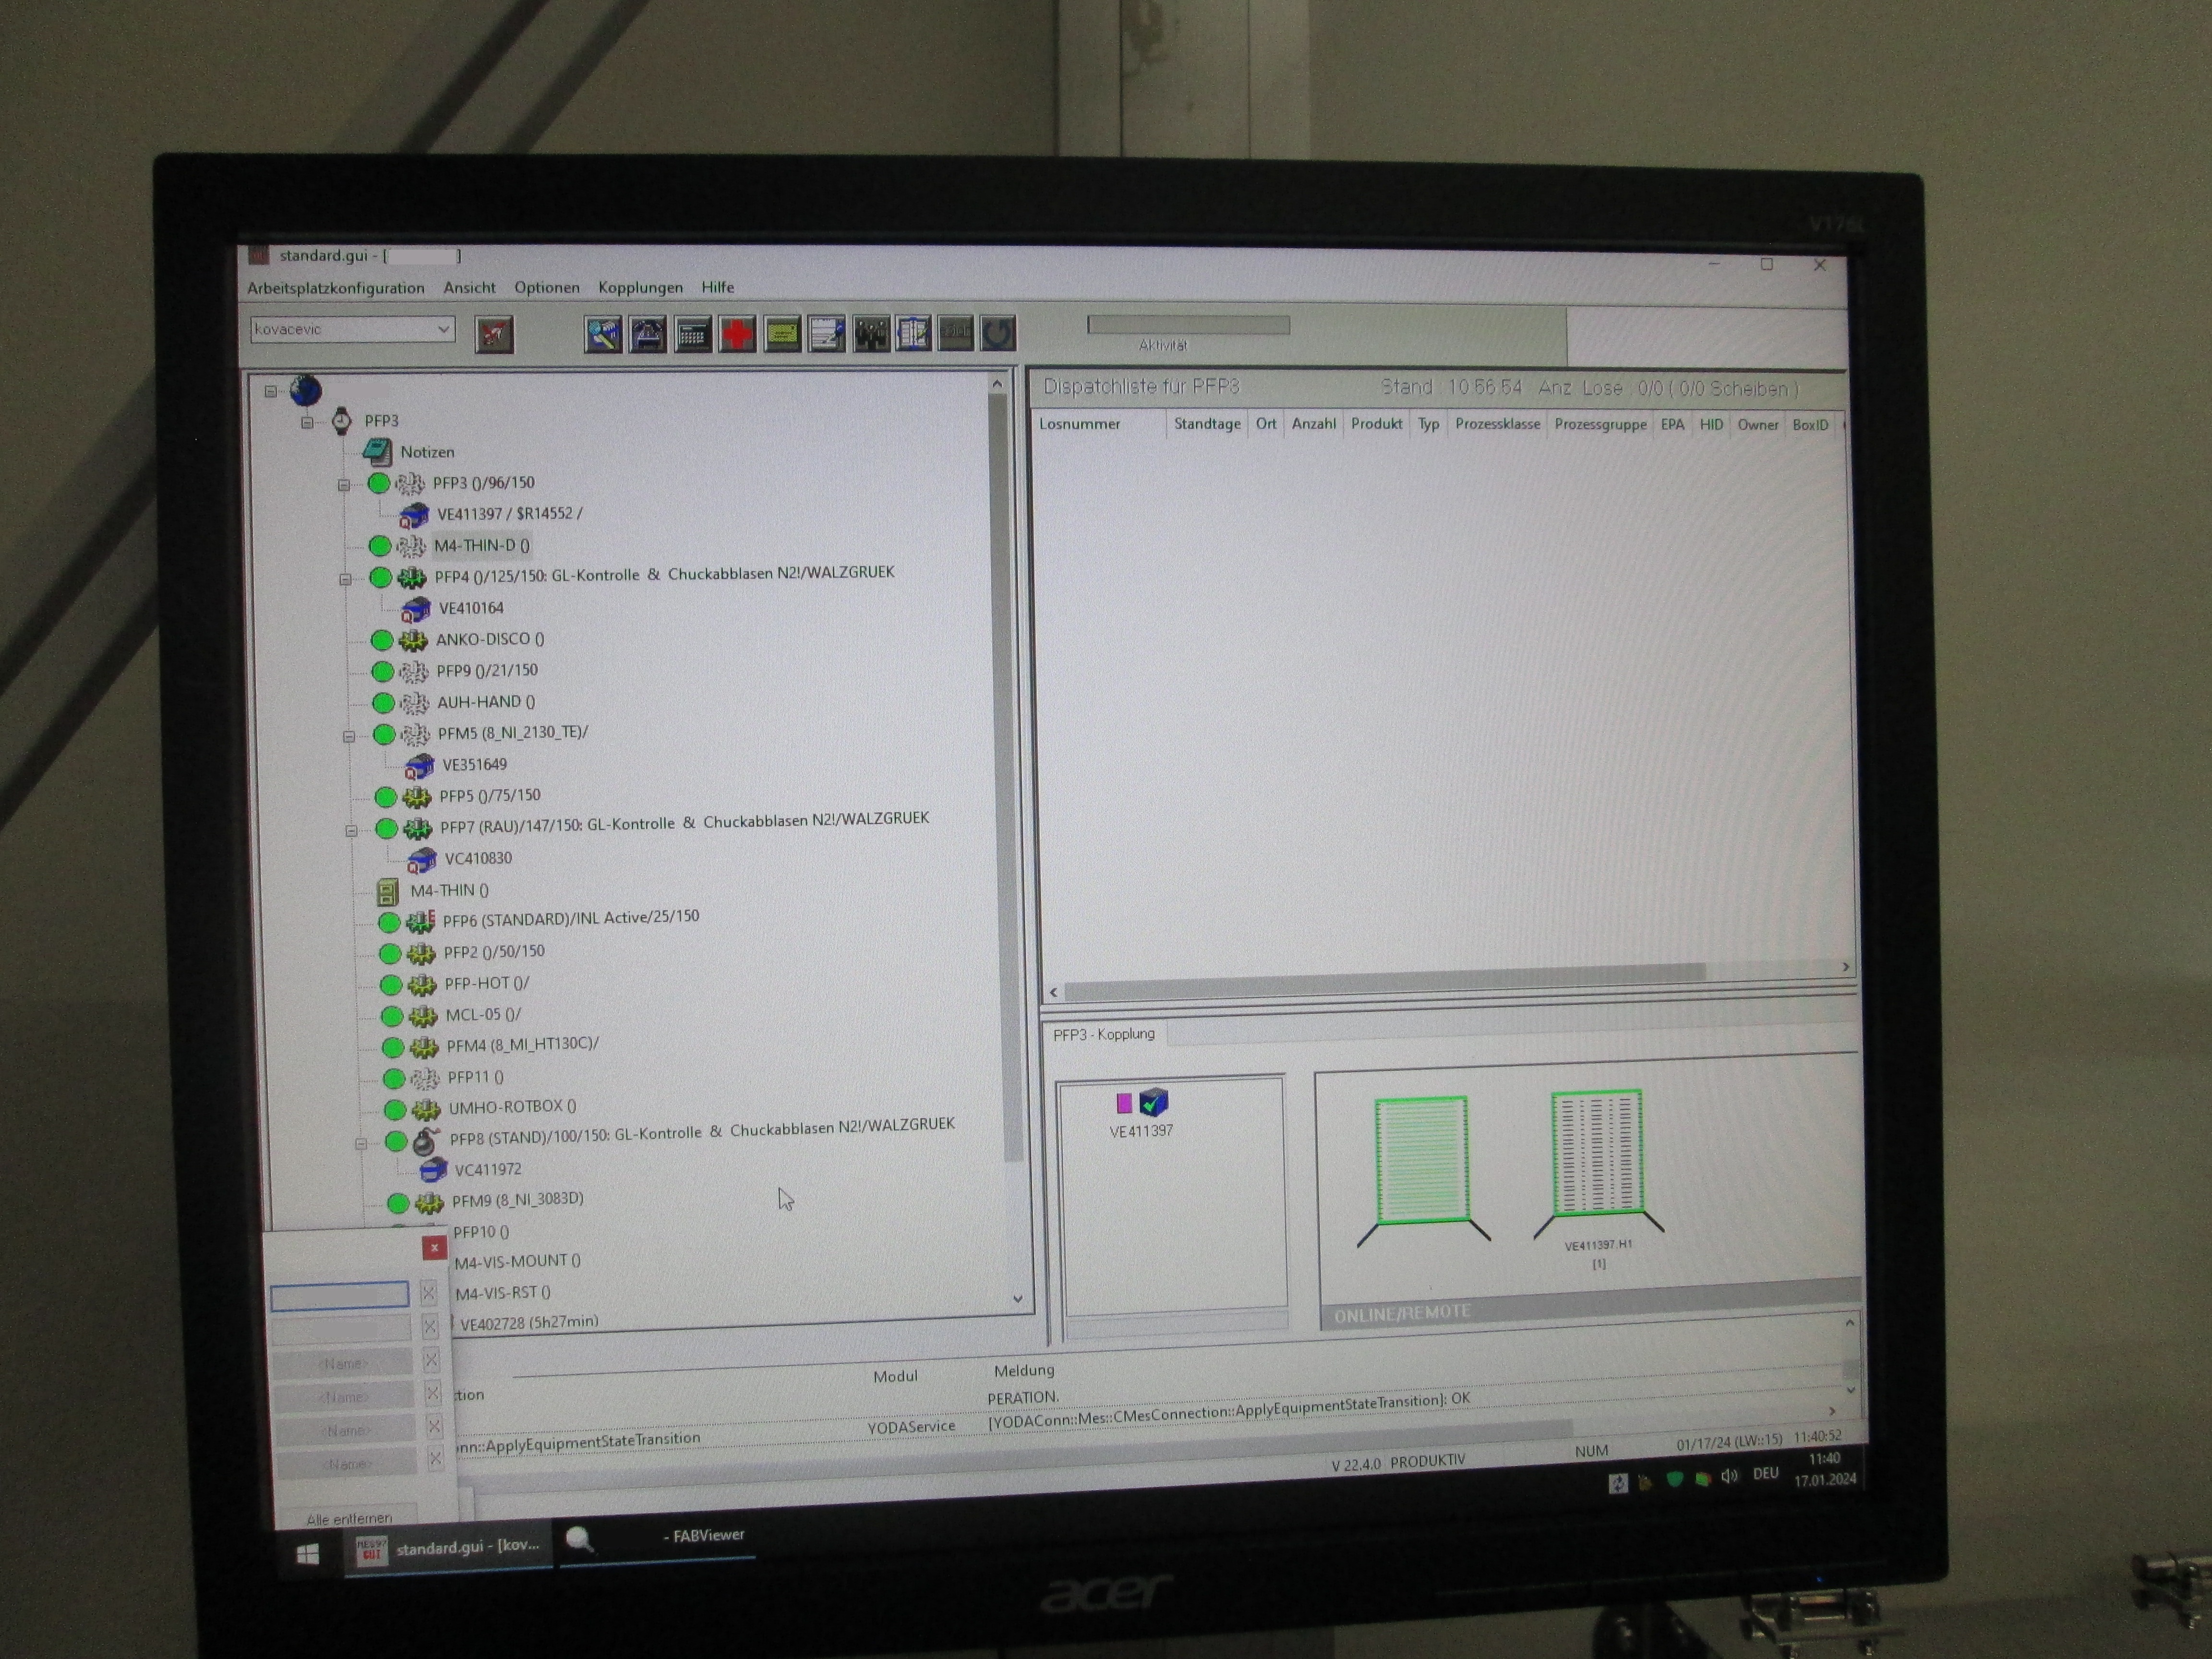Open the Kopplungen menu

tap(640, 288)
